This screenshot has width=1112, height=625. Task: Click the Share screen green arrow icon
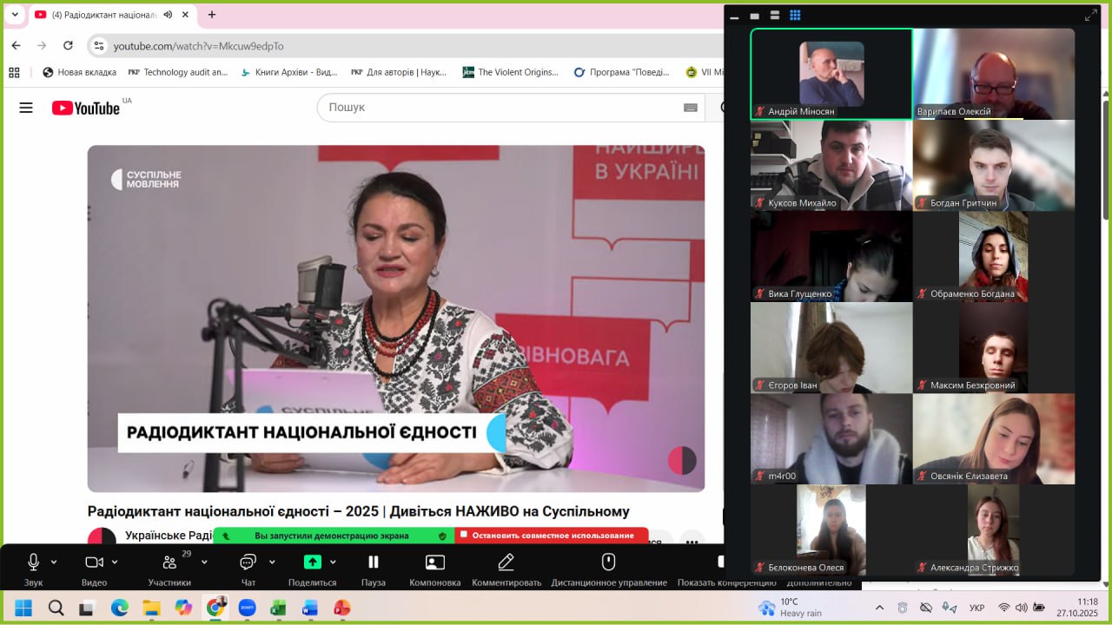[312, 562]
